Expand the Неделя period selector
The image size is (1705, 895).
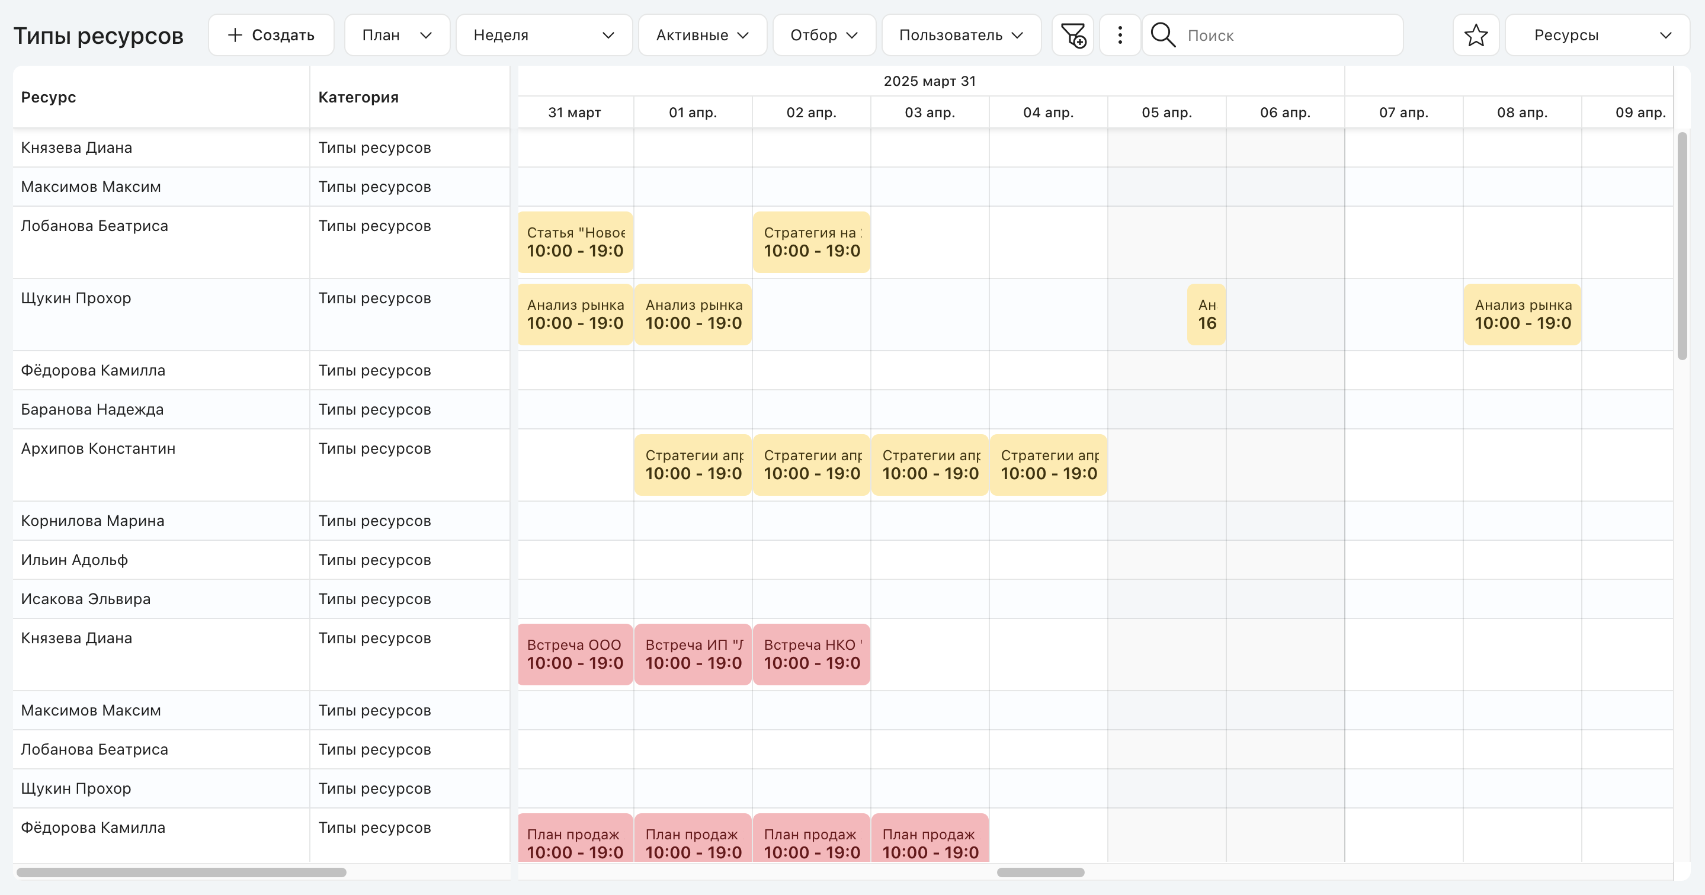tap(544, 35)
